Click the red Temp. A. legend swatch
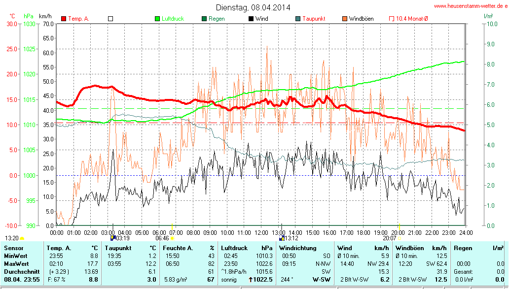 point(64,19)
